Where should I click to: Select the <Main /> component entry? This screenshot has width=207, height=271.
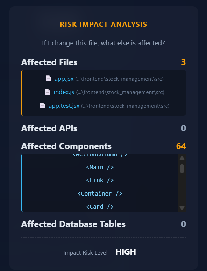pyautogui.click(x=100, y=167)
